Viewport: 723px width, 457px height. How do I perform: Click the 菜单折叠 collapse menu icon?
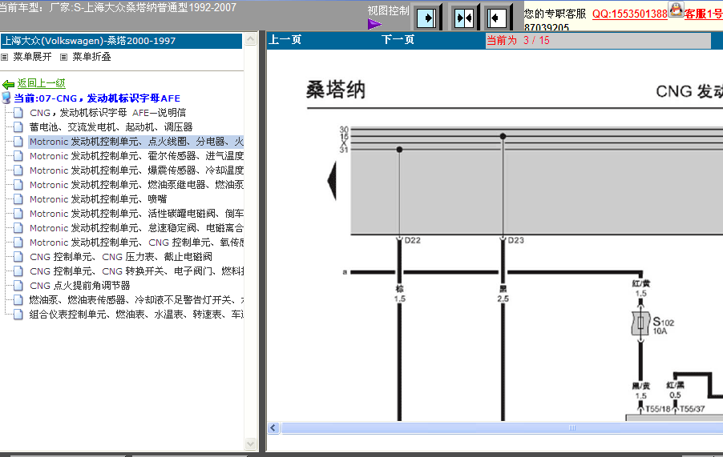coord(63,57)
